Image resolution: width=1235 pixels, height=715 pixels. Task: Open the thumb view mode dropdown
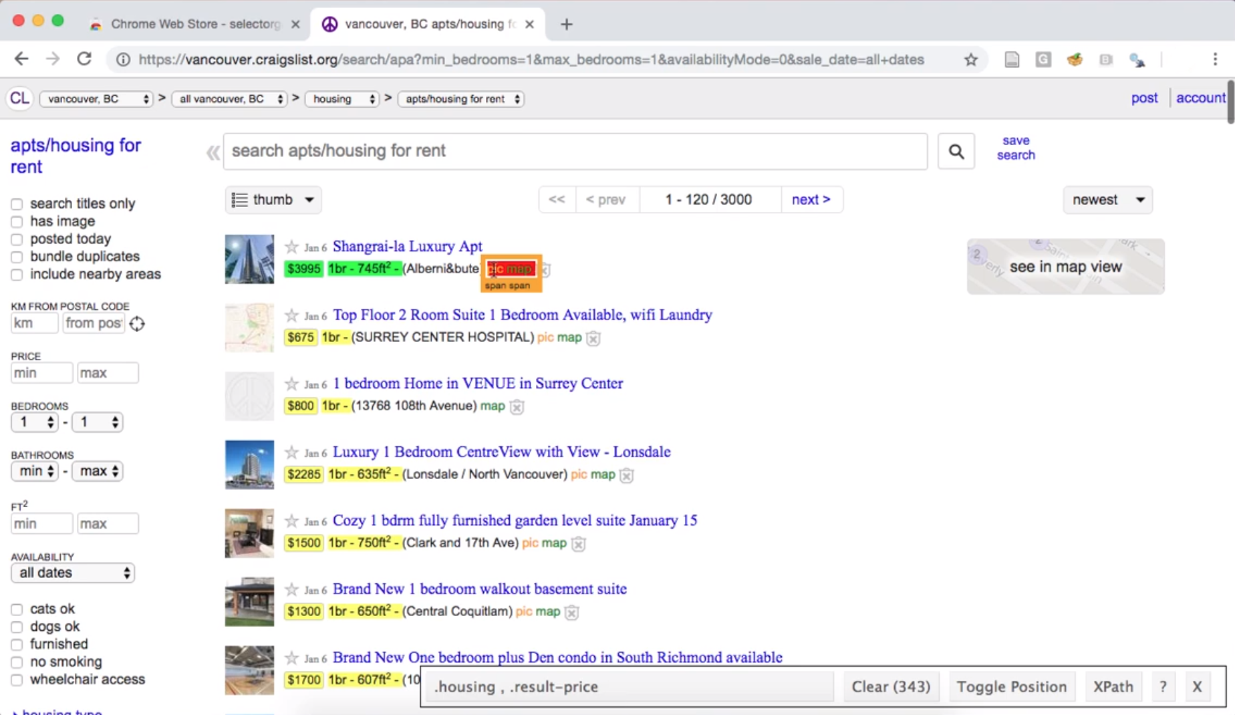[x=273, y=200]
